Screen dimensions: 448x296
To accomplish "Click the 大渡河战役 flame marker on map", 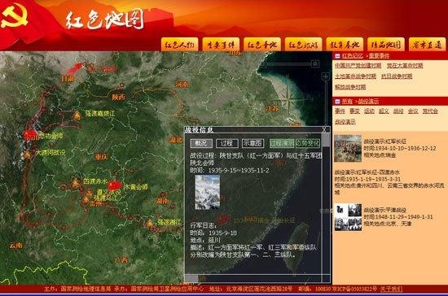I will (x=28, y=155).
